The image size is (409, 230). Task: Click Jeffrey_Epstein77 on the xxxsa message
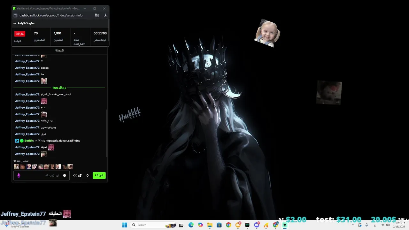pos(27,68)
